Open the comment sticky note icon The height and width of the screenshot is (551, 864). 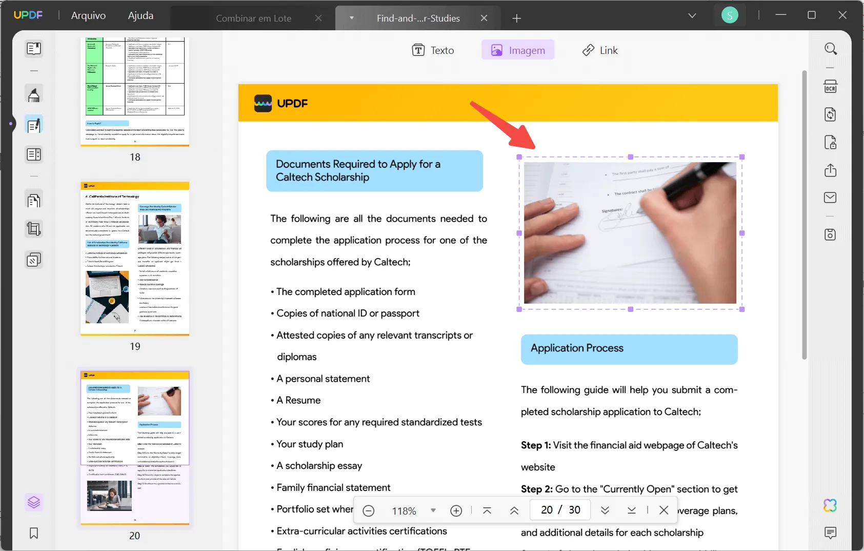831,534
